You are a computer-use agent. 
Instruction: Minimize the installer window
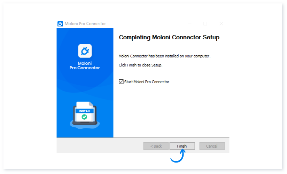click(189, 24)
